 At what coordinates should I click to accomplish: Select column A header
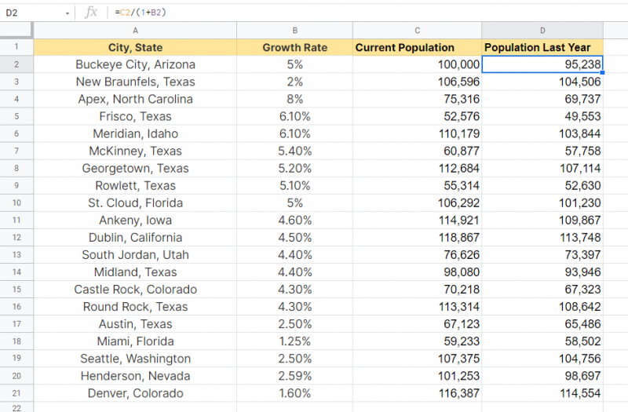(x=135, y=31)
